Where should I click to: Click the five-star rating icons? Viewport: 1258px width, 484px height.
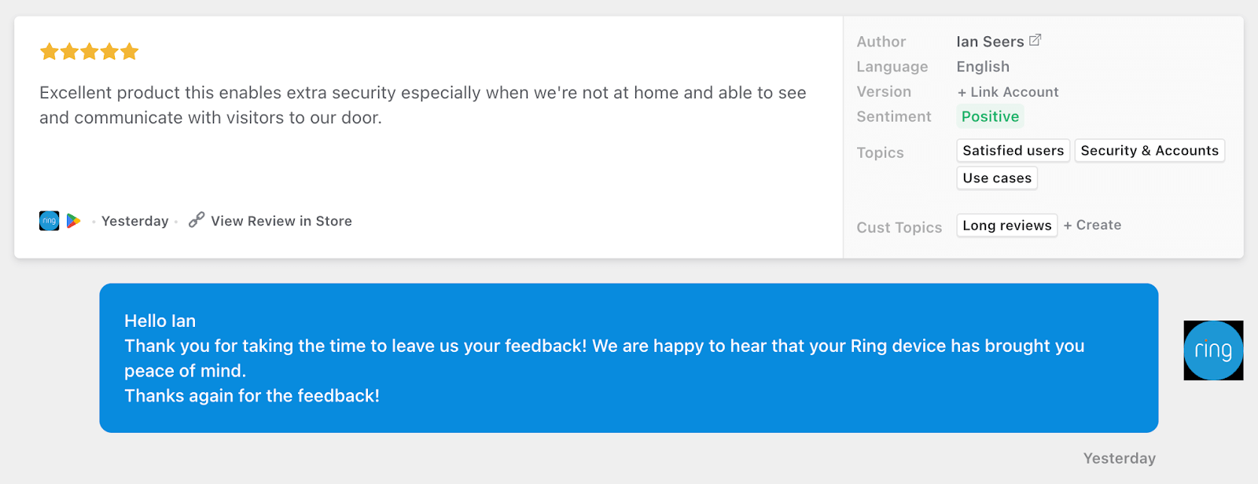tap(90, 52)
